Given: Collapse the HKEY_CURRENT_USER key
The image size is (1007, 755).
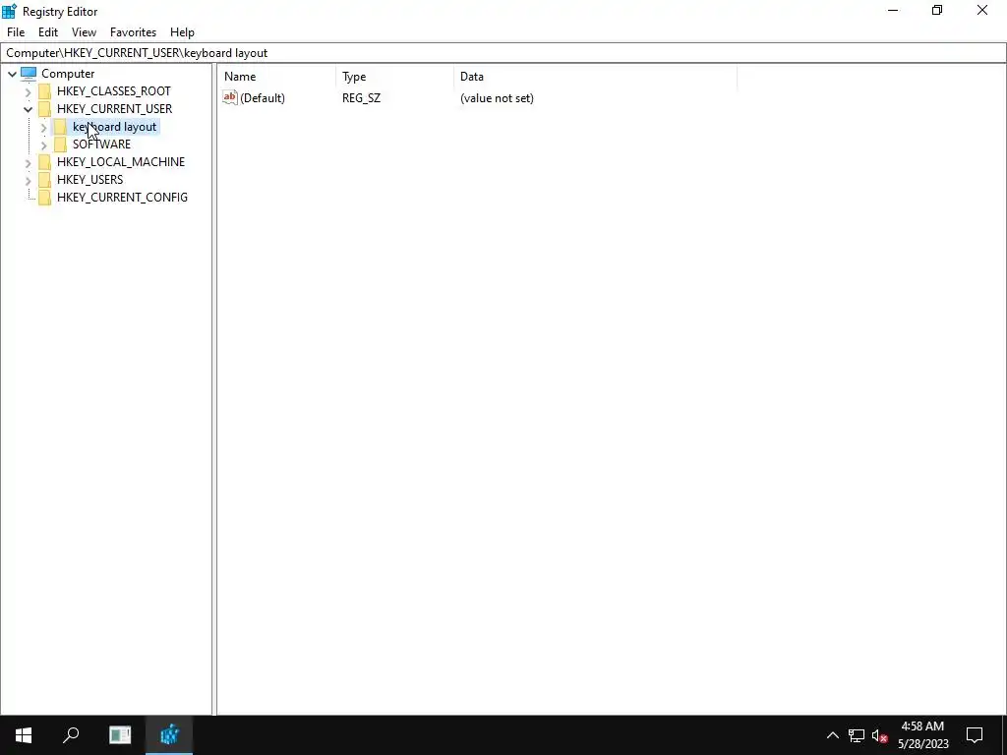Looking at the screenshot, I should (x=29, y=109).
